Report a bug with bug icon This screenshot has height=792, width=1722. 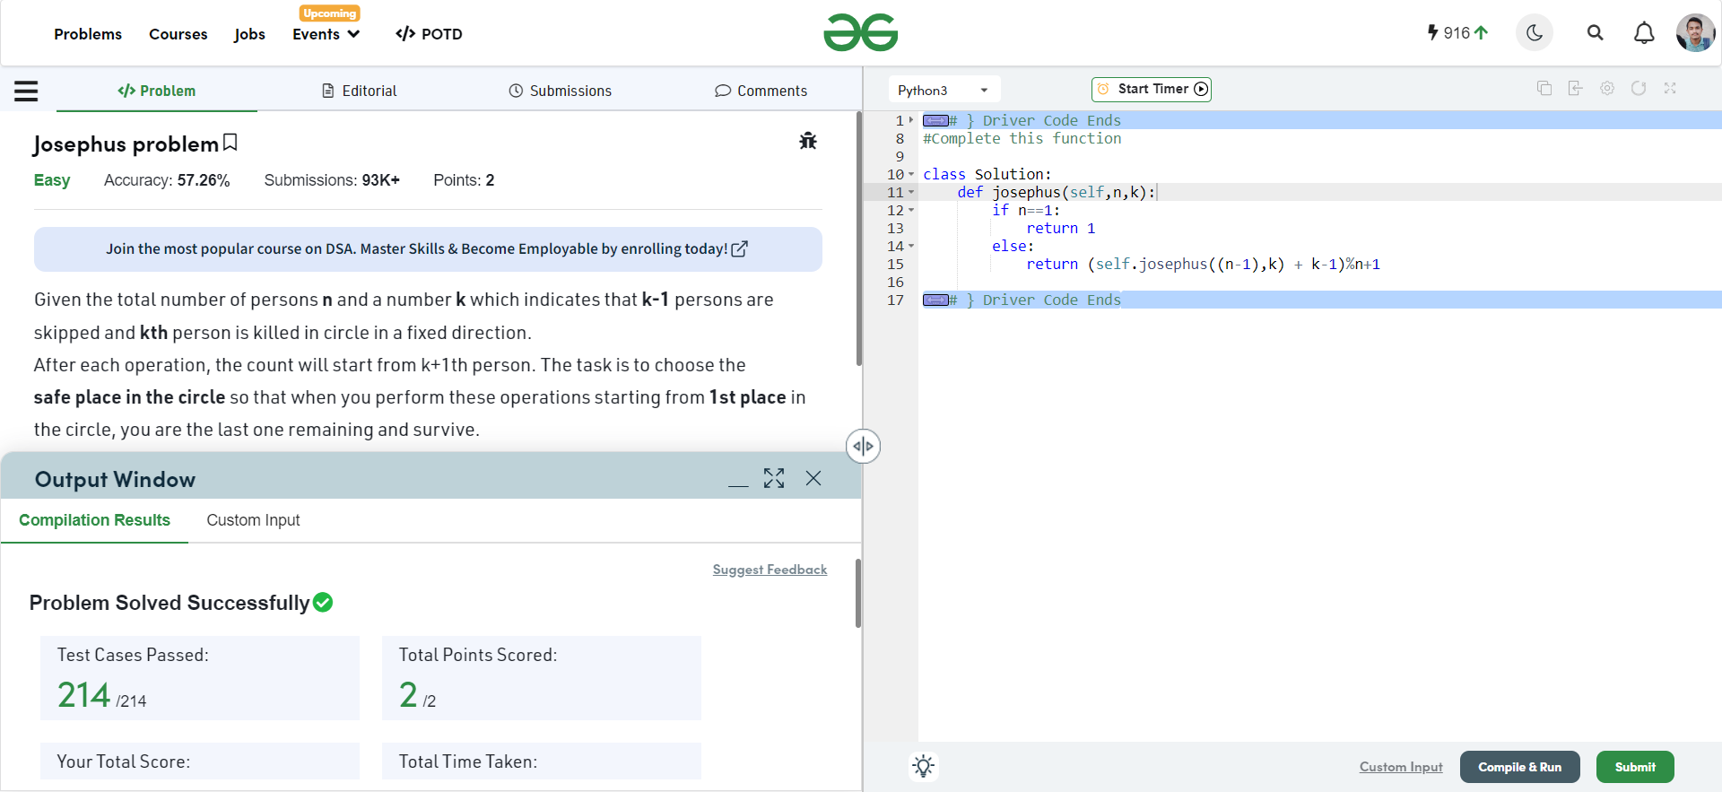point(808,141)
